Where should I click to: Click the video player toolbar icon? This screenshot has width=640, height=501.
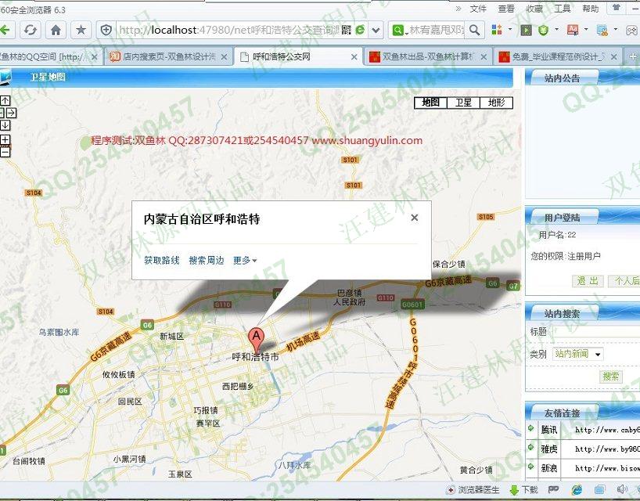tap(526, 30)
